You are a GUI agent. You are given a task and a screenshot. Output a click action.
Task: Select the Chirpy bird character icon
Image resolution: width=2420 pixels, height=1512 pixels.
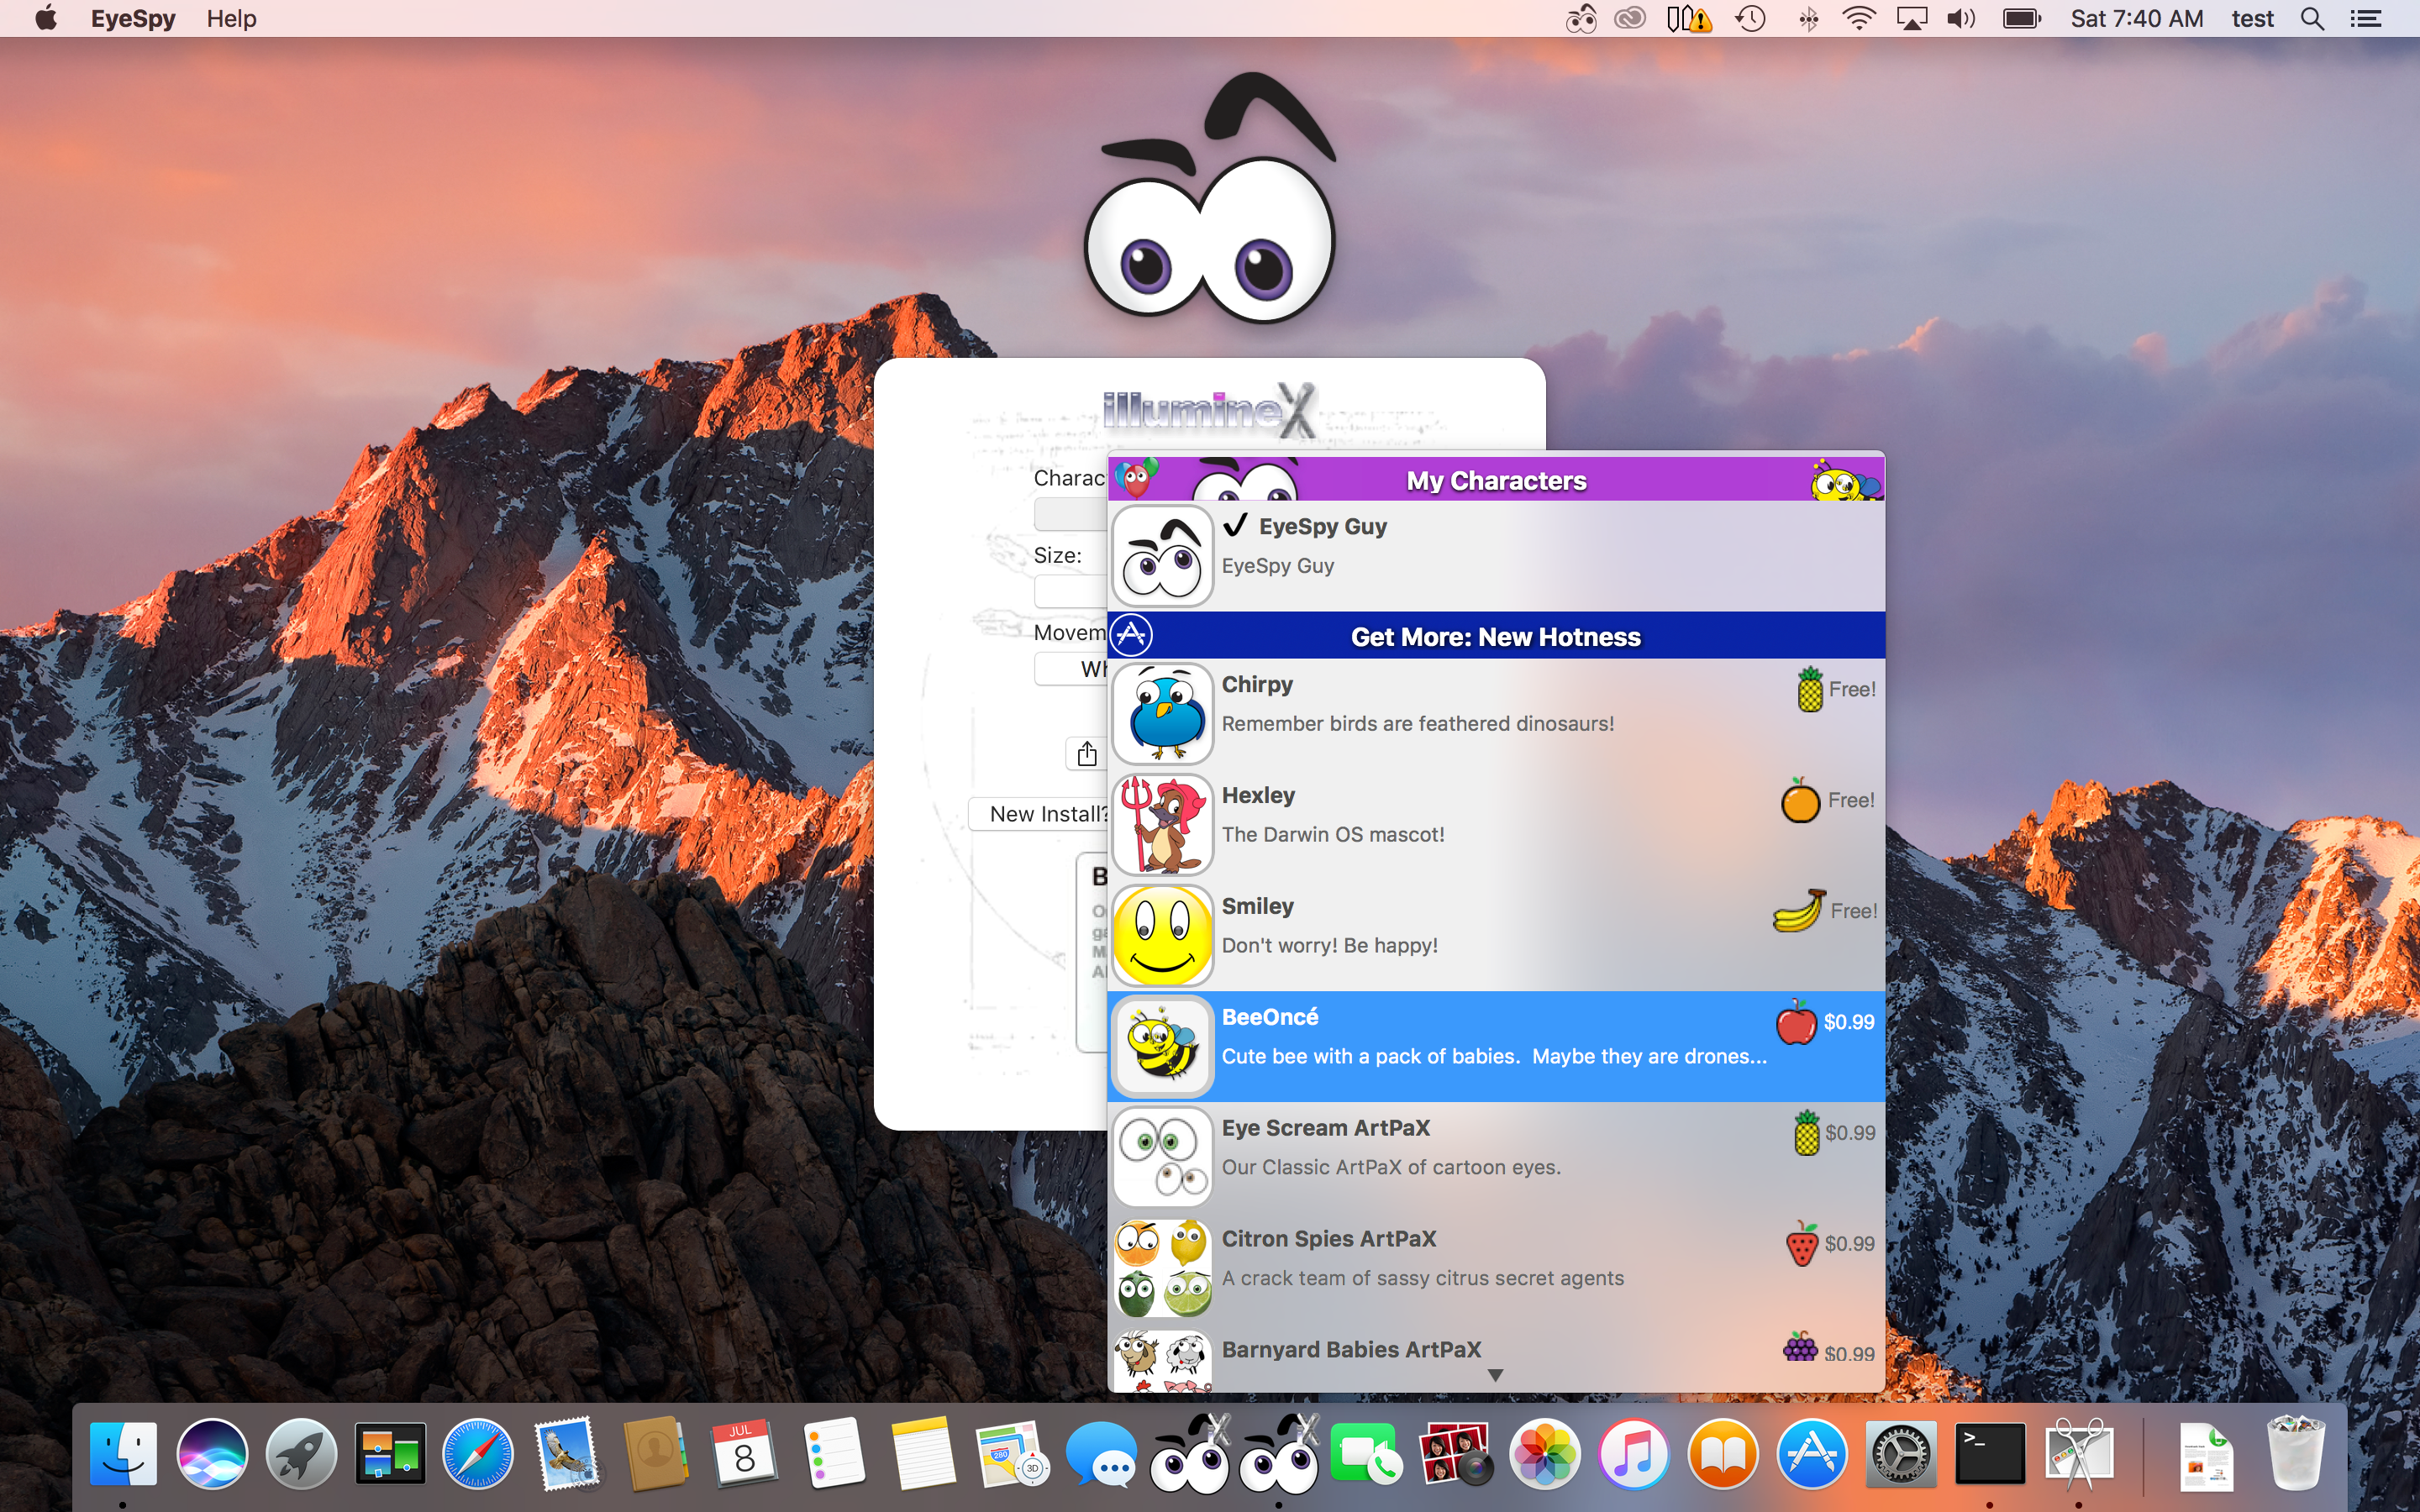click(1162, 714)
